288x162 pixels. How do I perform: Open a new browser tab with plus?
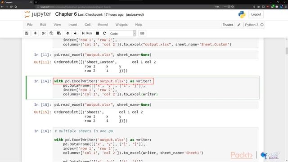[36, 2]
